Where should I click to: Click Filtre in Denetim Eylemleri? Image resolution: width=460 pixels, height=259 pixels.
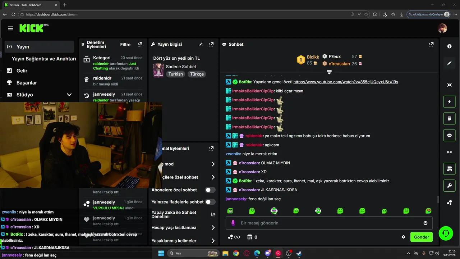pyautogui.click(x=125, y=45)
